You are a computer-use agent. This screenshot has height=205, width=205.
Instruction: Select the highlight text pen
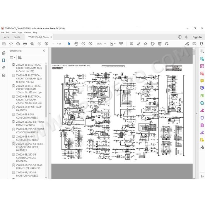pos(139,44)
